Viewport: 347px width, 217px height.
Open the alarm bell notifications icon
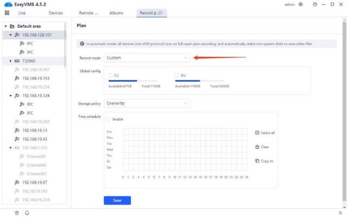pos(27,213)
